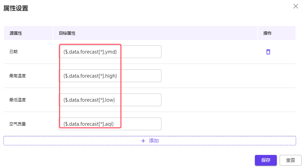Reset the form using 重置 button
304x168 pixels.
click(290, 160)
